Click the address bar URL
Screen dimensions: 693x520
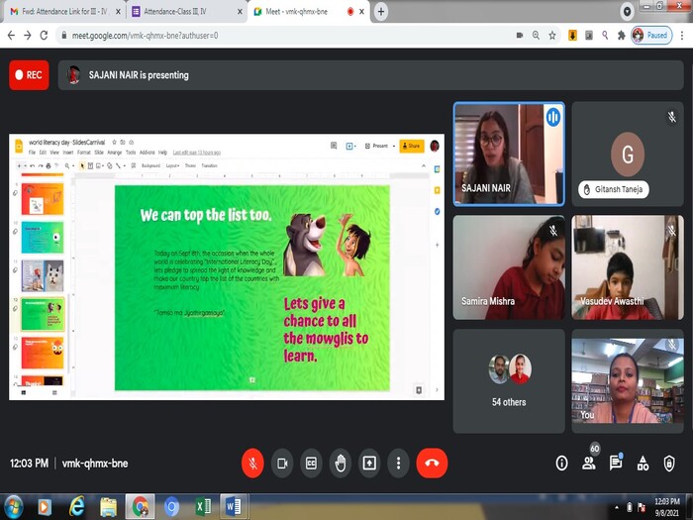pyautogui.click(x=145, y=36)
